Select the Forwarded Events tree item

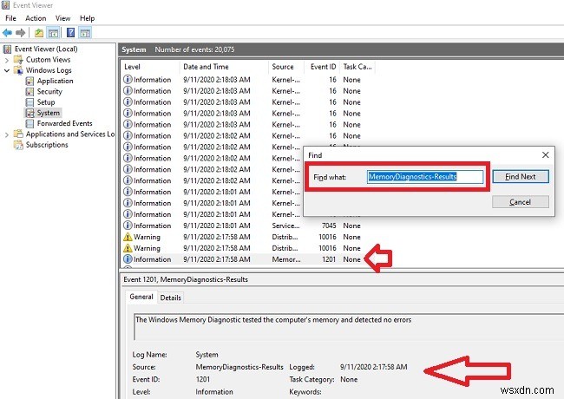point(65,123)
